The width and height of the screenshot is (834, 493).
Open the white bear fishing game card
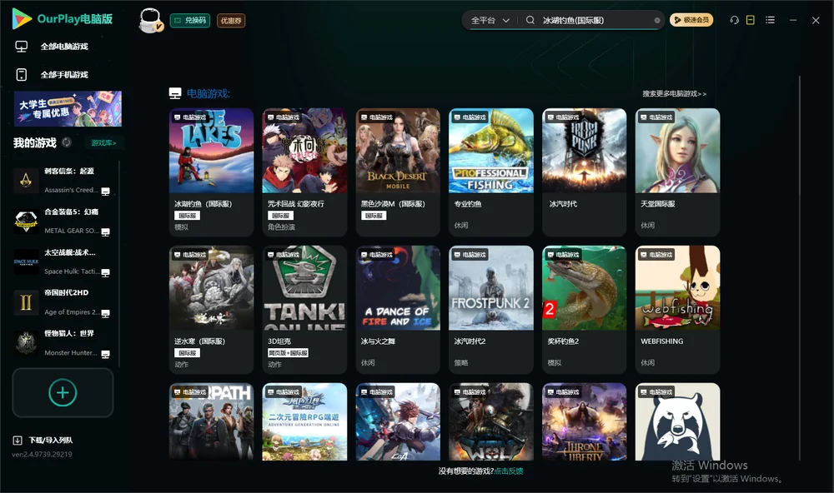pos(677,422)
